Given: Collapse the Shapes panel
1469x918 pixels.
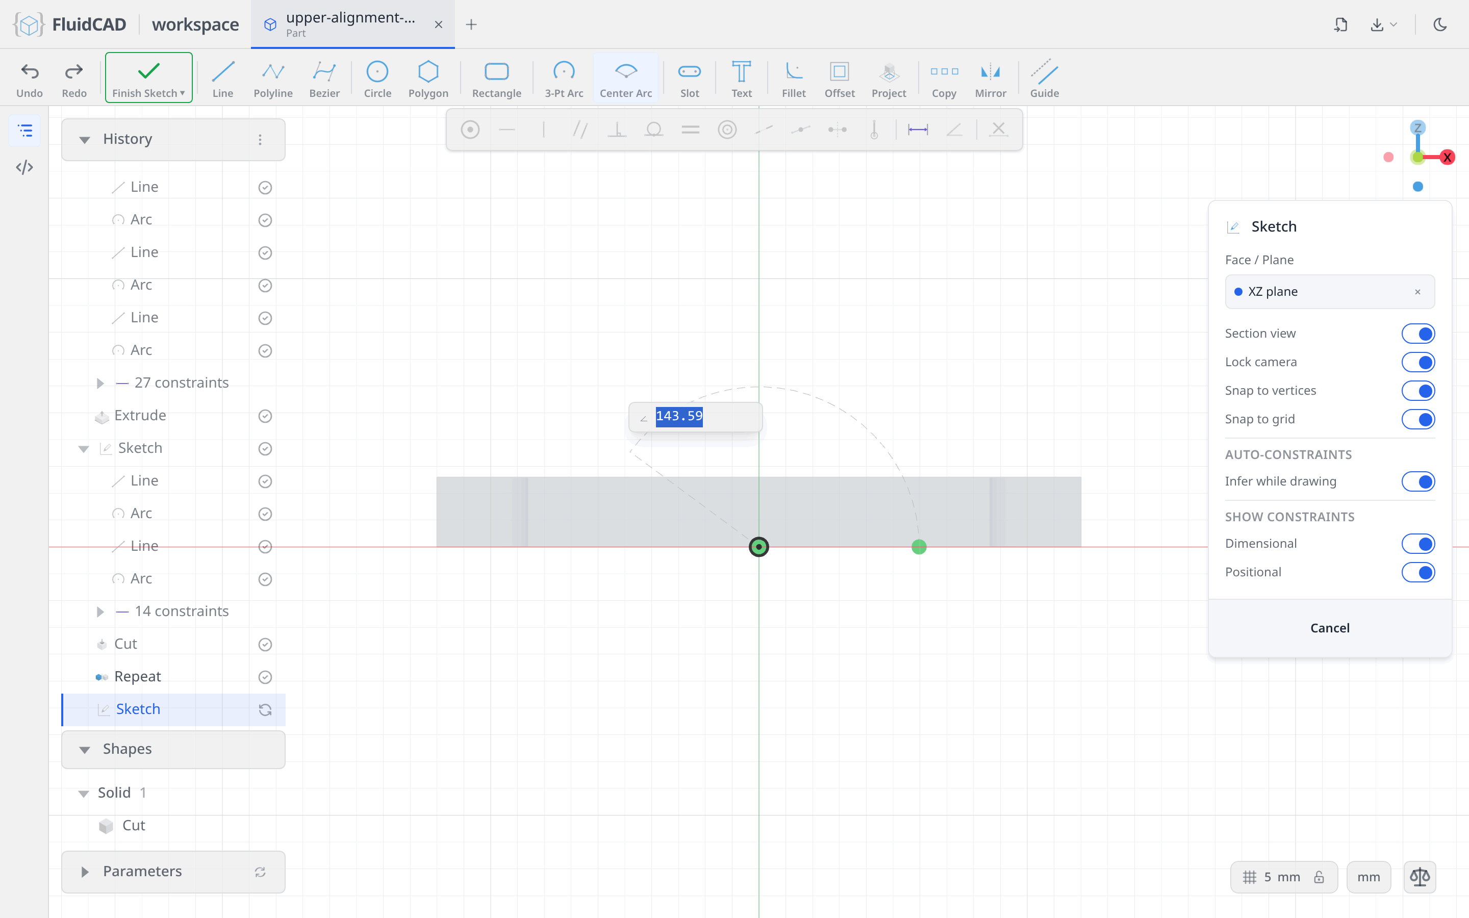Looking at the screenshot, I should pyautogui.click(x=84, y=750).
